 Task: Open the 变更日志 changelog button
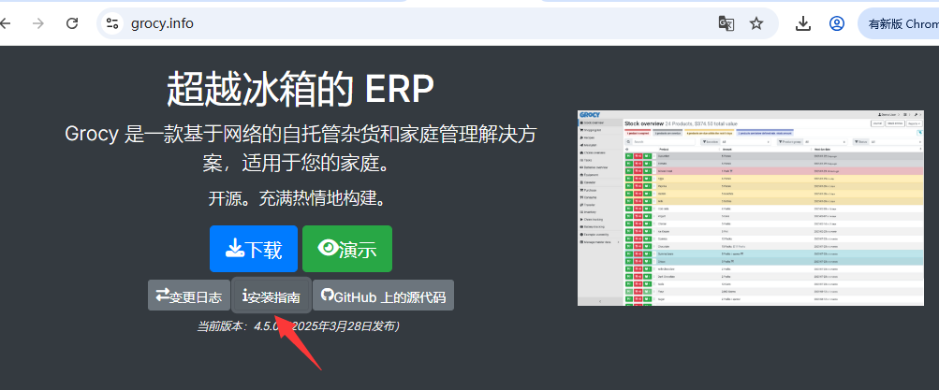[x=189, y=296]
